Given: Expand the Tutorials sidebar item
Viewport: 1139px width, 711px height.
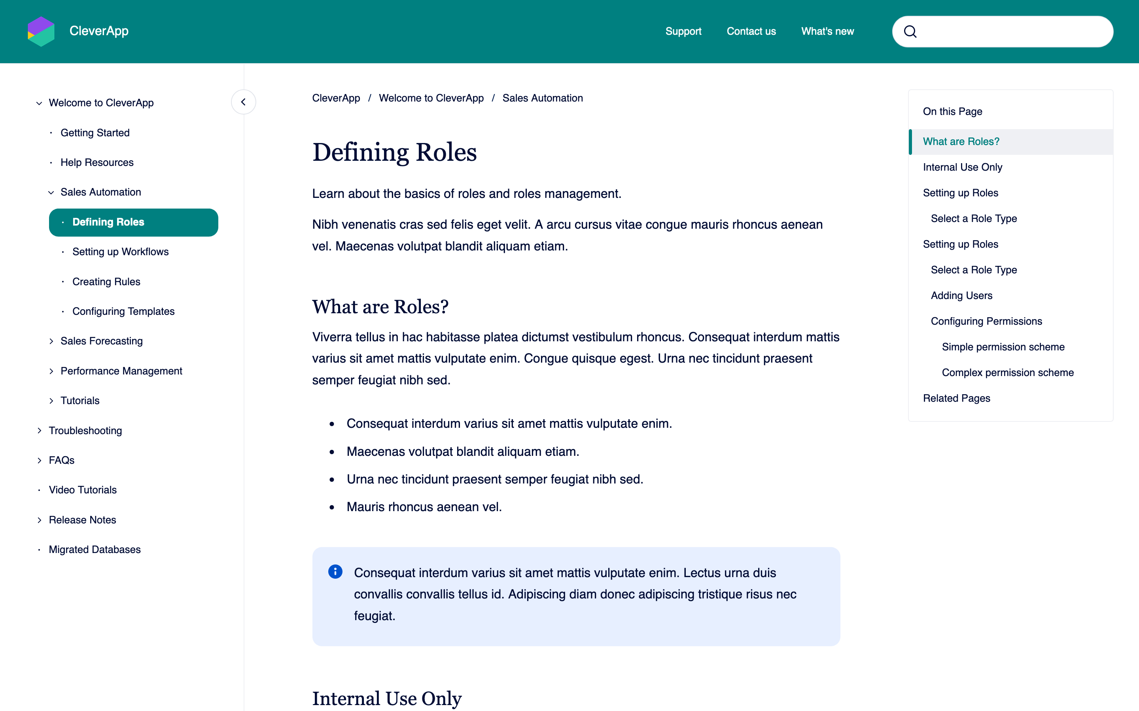Looking at the screenshot, I should [51, 401].
